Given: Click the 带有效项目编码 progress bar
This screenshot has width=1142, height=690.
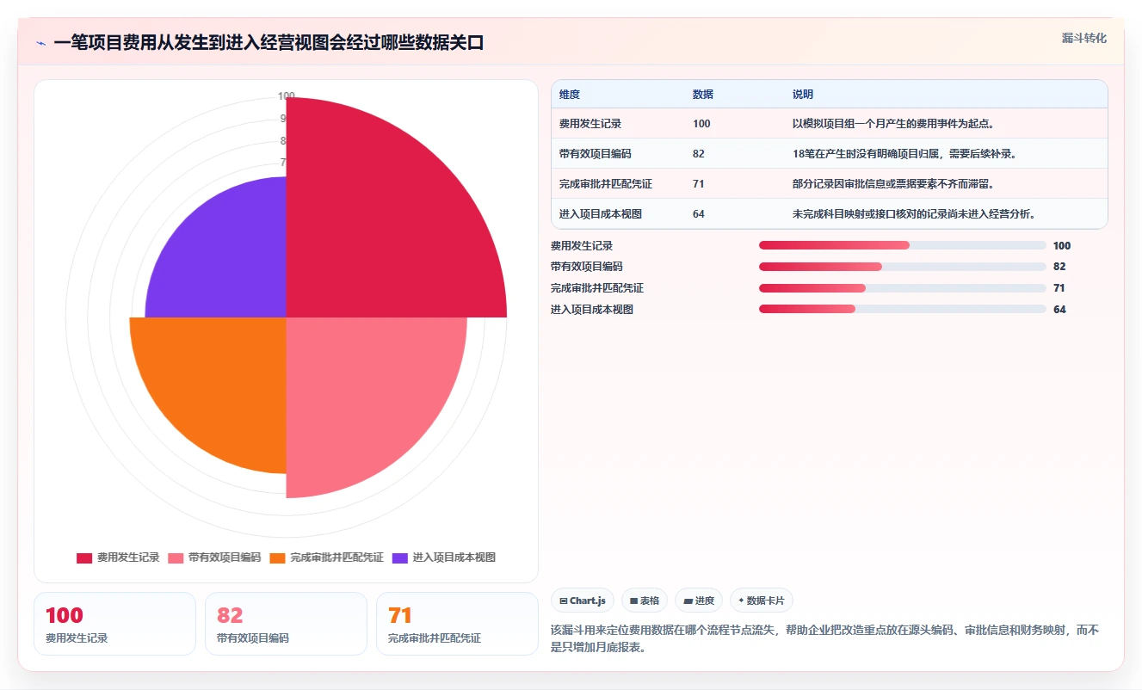Looking at the screenshot, I should click(x=902, y=267).
